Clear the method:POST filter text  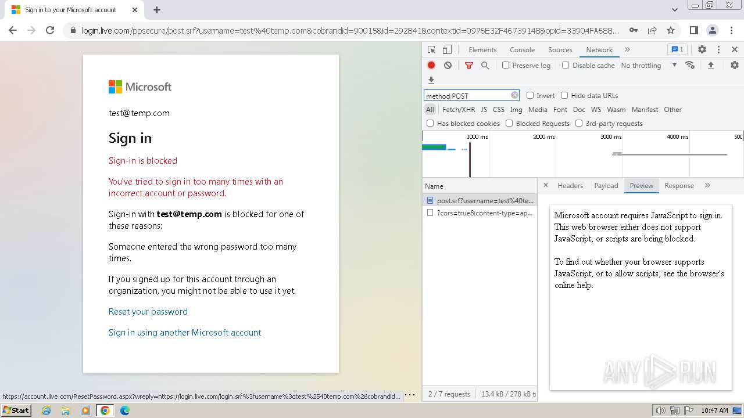pyautogui.click(x=514, y=95)
